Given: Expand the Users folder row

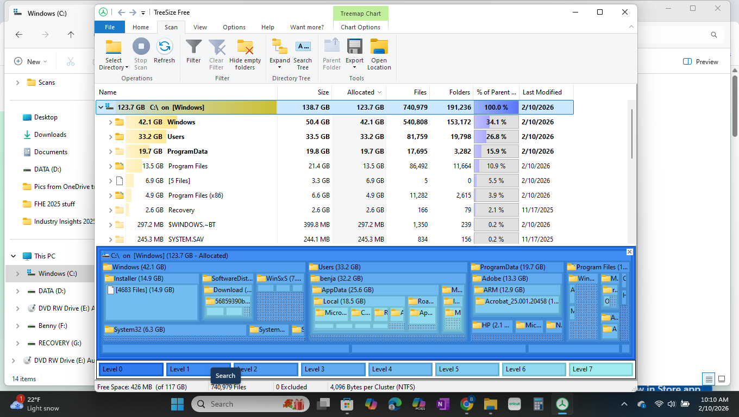Looking at the screenshot, I should point(110,137).
